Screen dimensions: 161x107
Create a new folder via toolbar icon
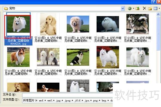tap(150, 9)
